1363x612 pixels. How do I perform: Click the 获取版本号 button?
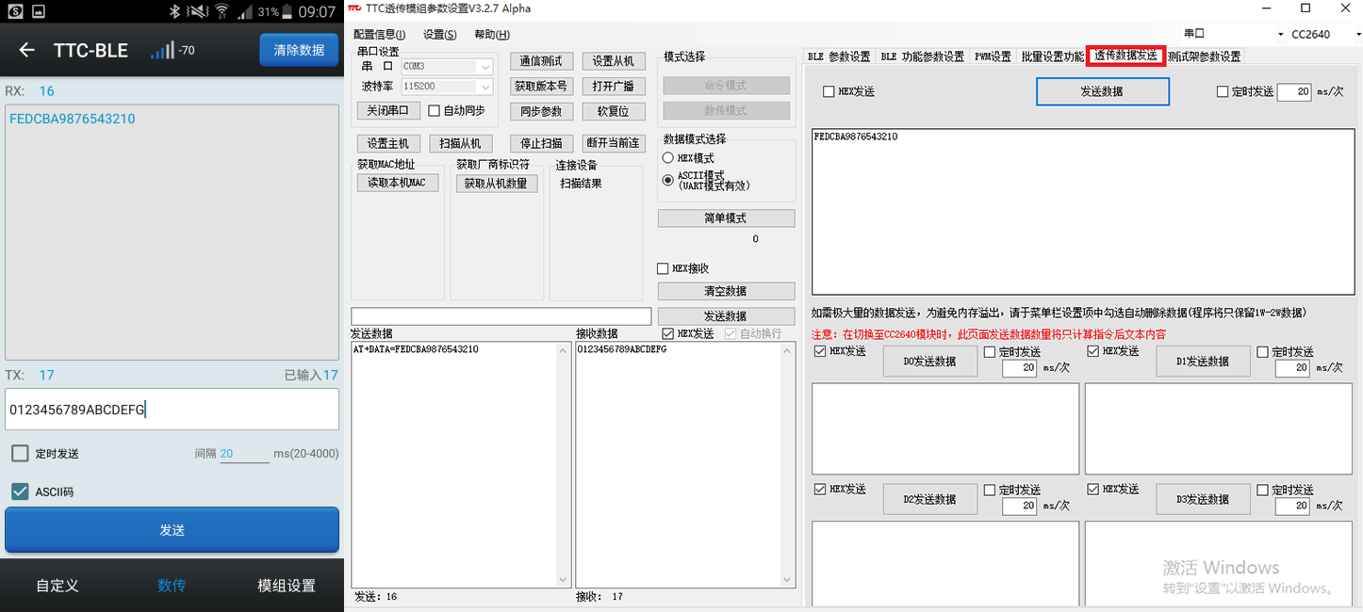pos(541,86)
